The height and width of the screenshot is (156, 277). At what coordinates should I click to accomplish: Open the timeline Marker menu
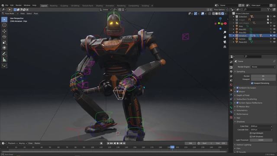point(37,143)
